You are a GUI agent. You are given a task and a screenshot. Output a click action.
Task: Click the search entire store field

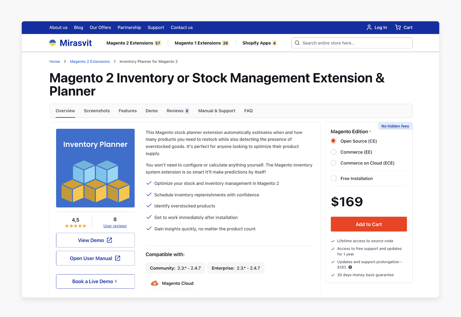(352, 43)
